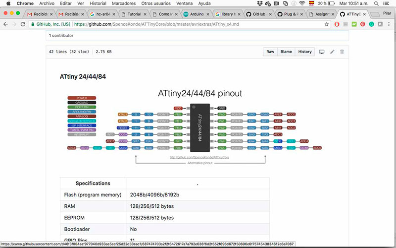Select the 2048b/4096b/8192b value

(x=154, y=194)
